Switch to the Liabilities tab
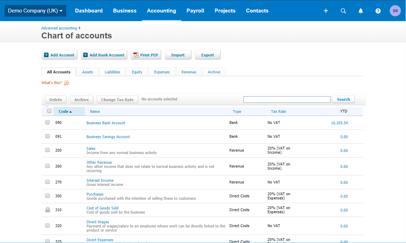406x243 pixels. (x=112, y=72)
